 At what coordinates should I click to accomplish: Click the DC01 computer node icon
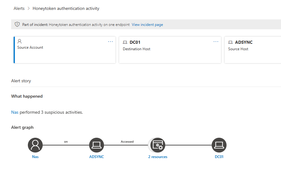point(219,145)
